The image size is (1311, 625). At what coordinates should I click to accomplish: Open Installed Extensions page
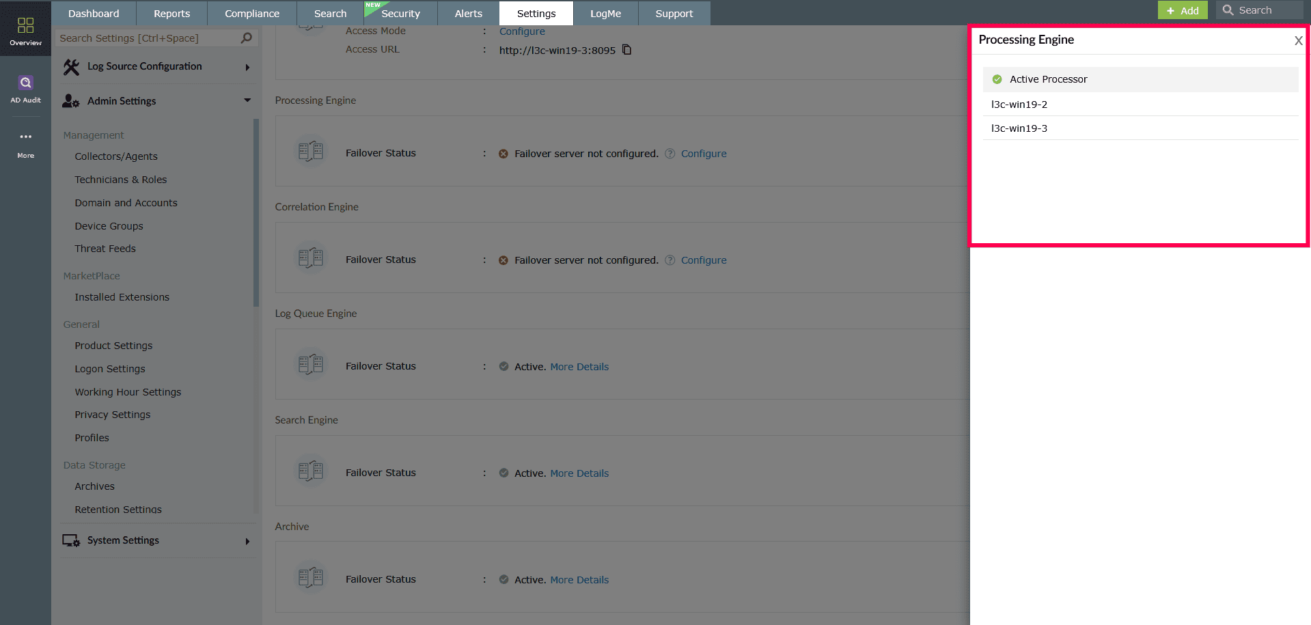point(122,297)
